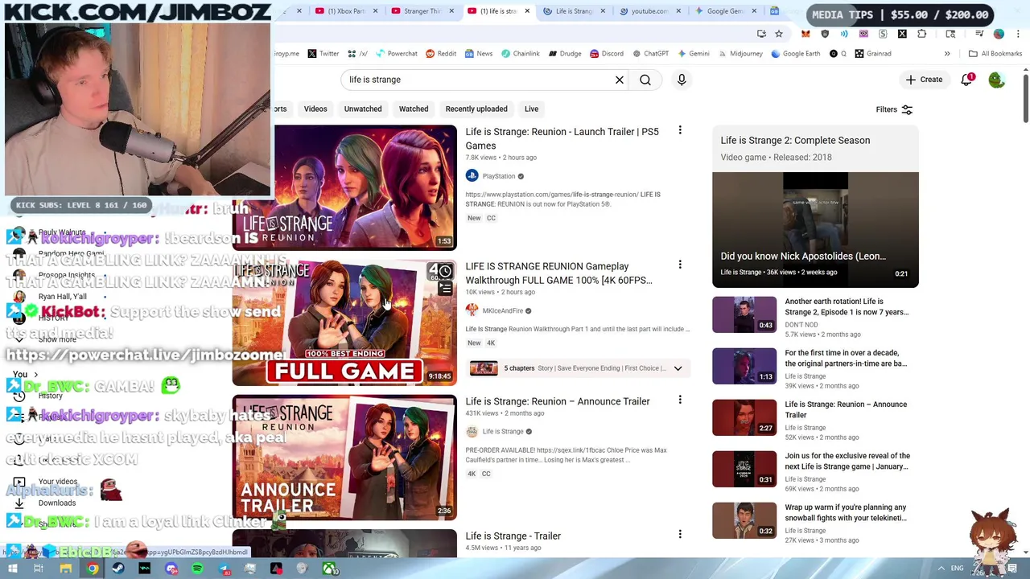Open File Explorer from the taskbar
The image size is (1030, 579).
coord(66,569)
